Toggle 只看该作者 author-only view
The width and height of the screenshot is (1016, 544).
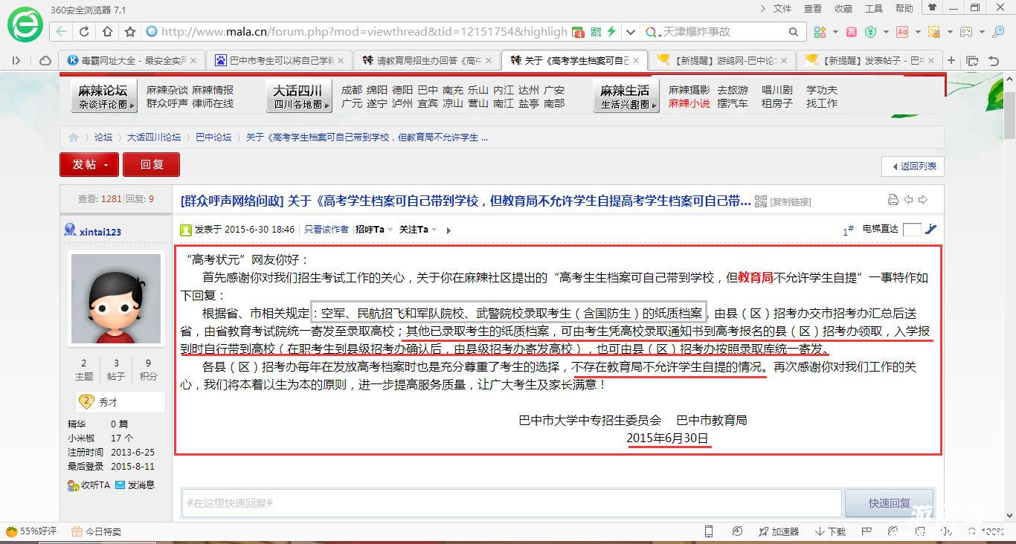pyautogui.click(x=326, y=230)
